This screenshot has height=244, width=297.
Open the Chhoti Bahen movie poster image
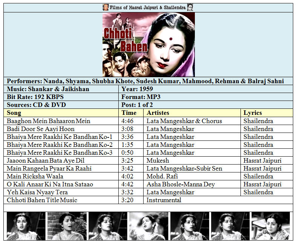click(149, 45)
